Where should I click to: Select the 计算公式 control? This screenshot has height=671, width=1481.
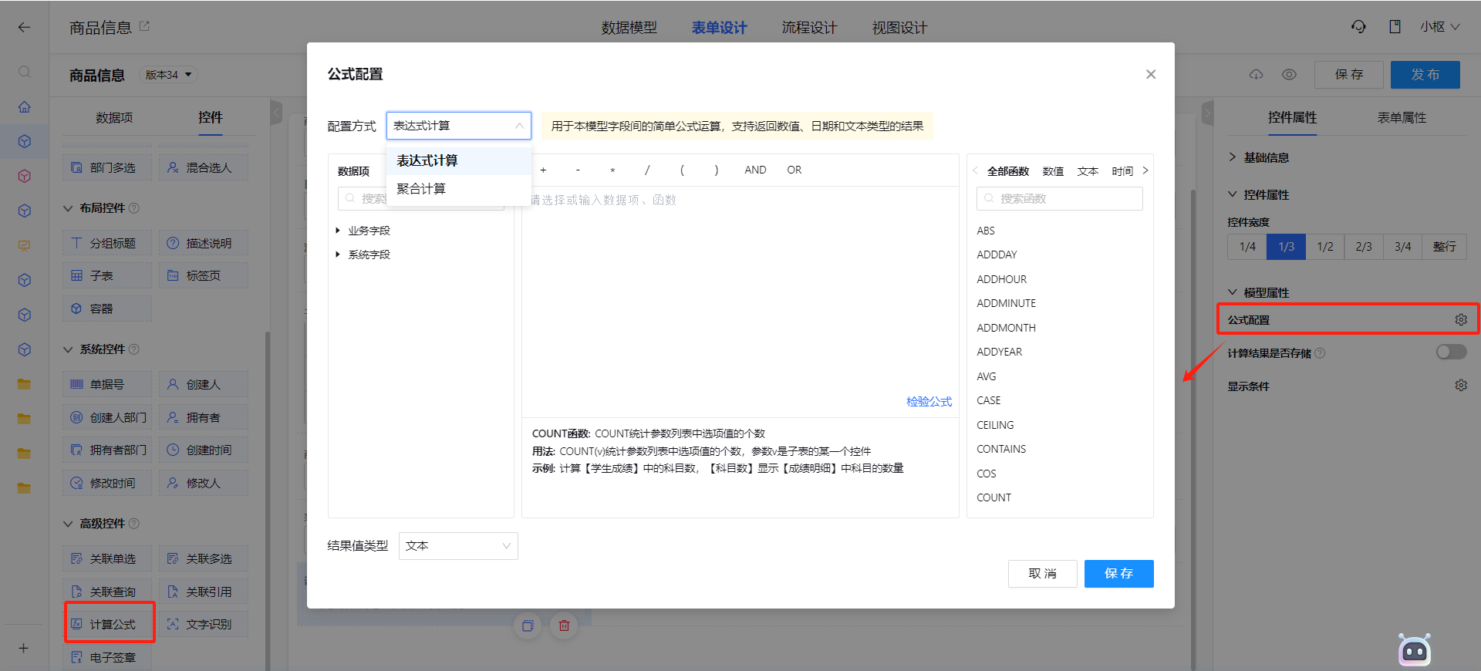click(x=107, y=624)
